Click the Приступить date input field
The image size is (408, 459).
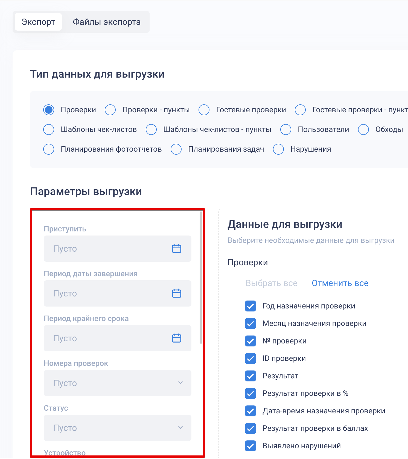(118, 249)
